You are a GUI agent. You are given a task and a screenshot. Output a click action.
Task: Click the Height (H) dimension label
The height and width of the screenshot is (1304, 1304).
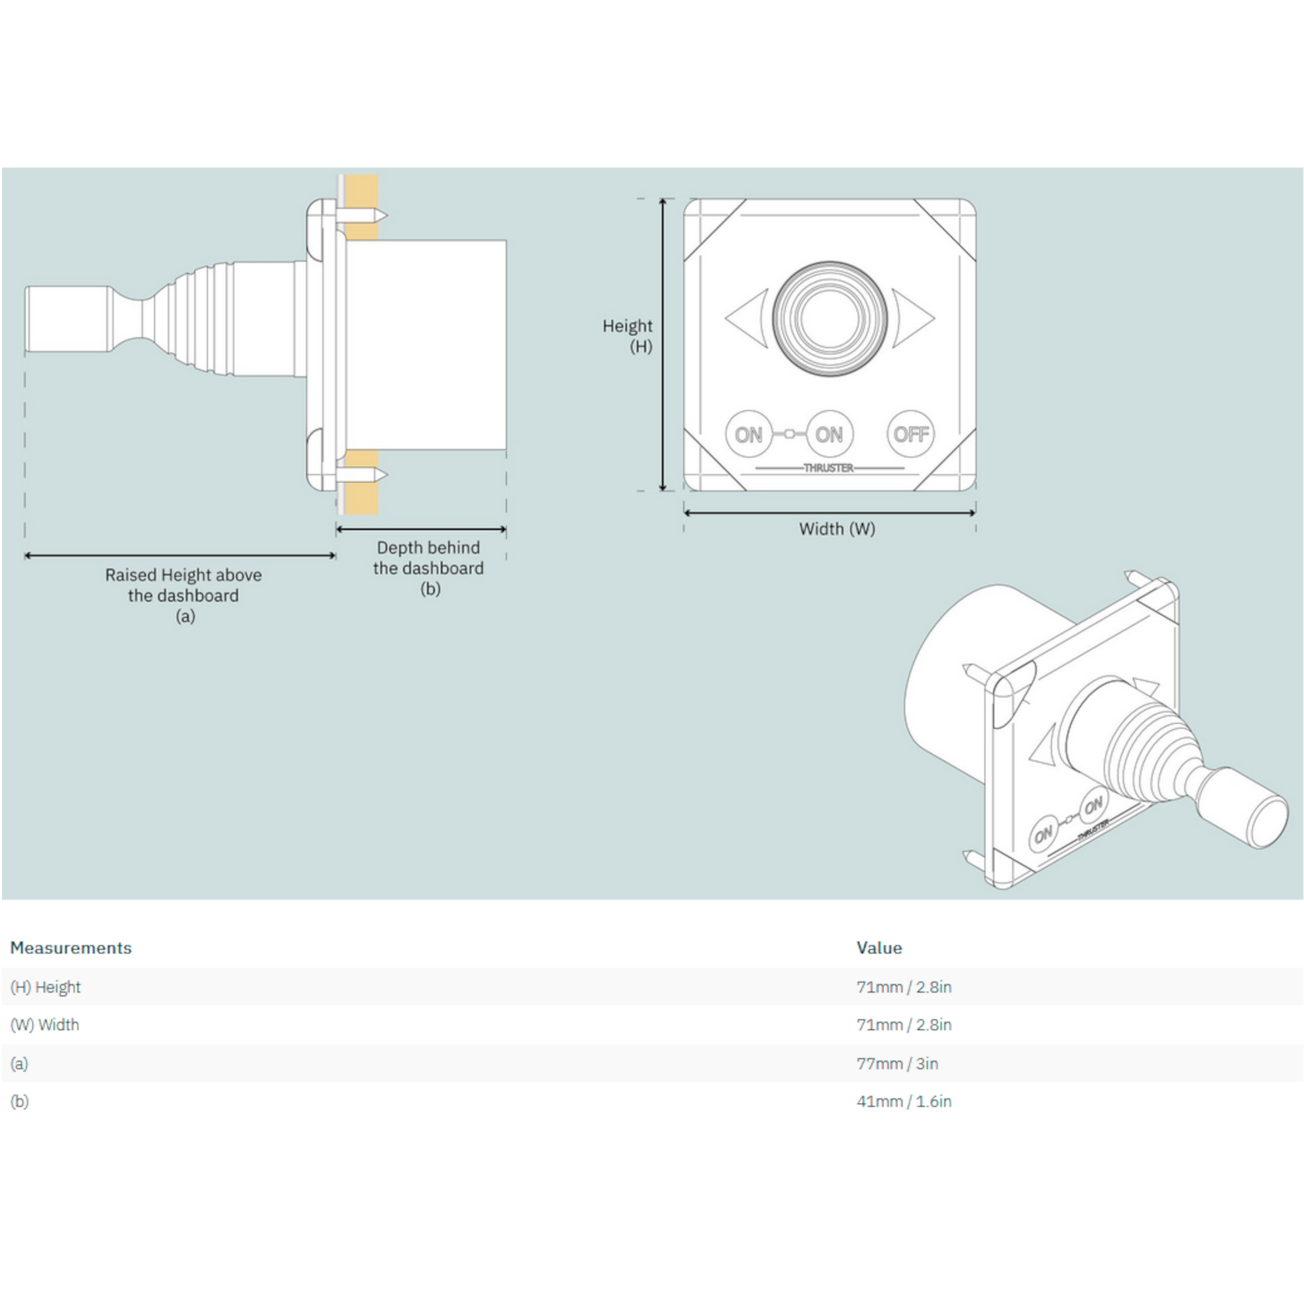tap(628, 336)
